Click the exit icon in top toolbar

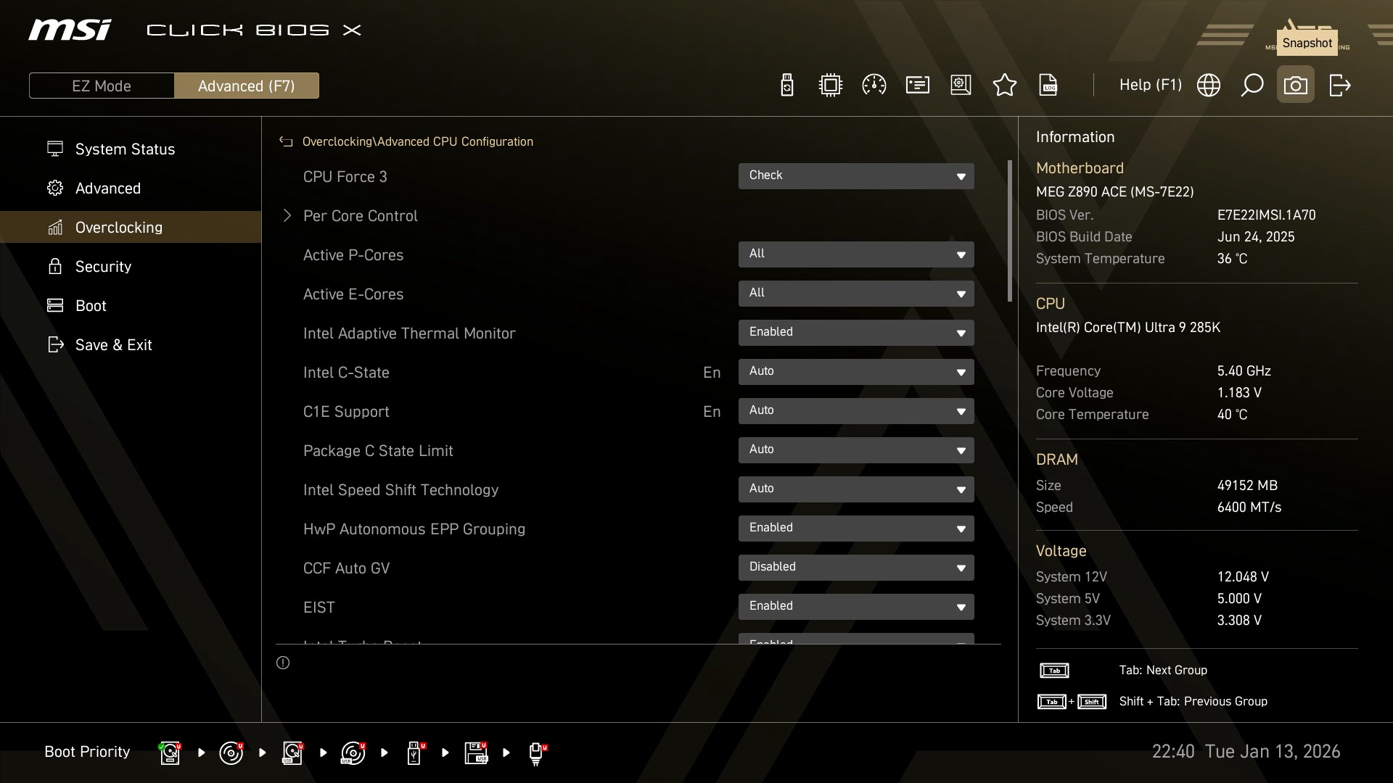1339,86
